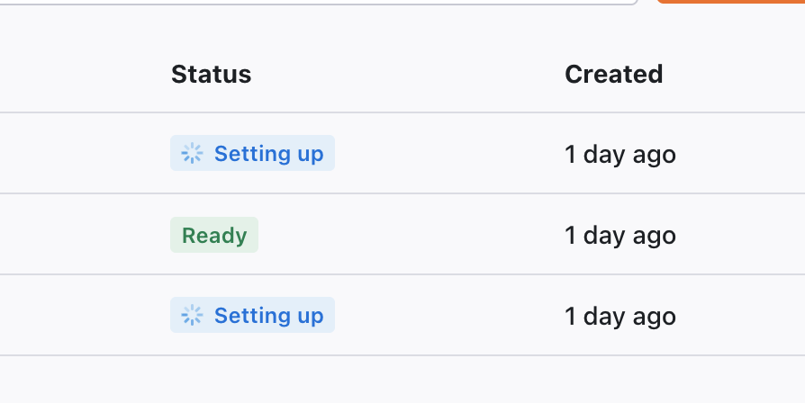
Task: Click the spinner icon in the last Setting up badge
Action: [192, 316]
